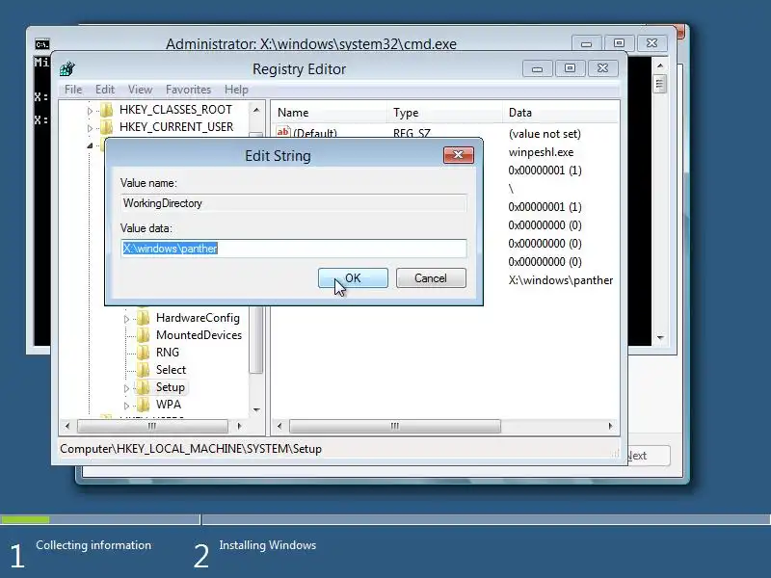
Task: Click the MountedDevices folder icon
Action: (143, 335)
